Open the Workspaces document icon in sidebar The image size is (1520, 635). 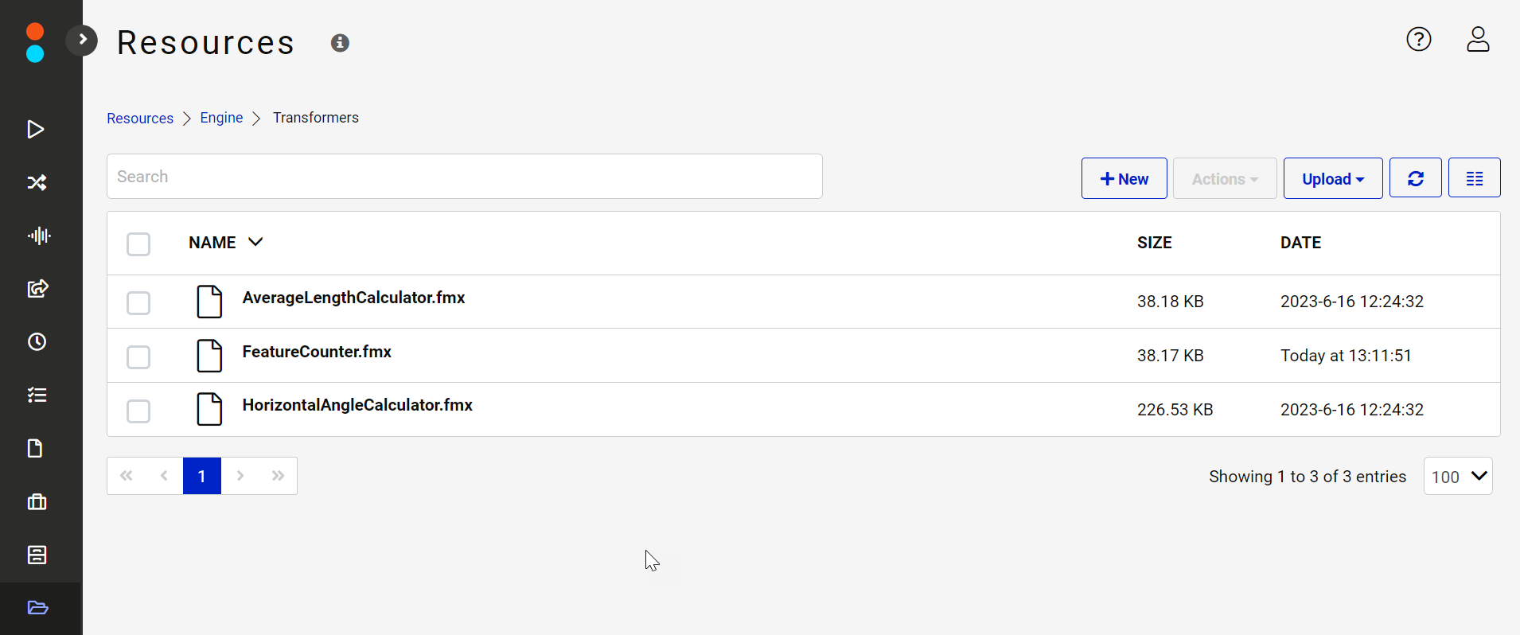(35, 448)
